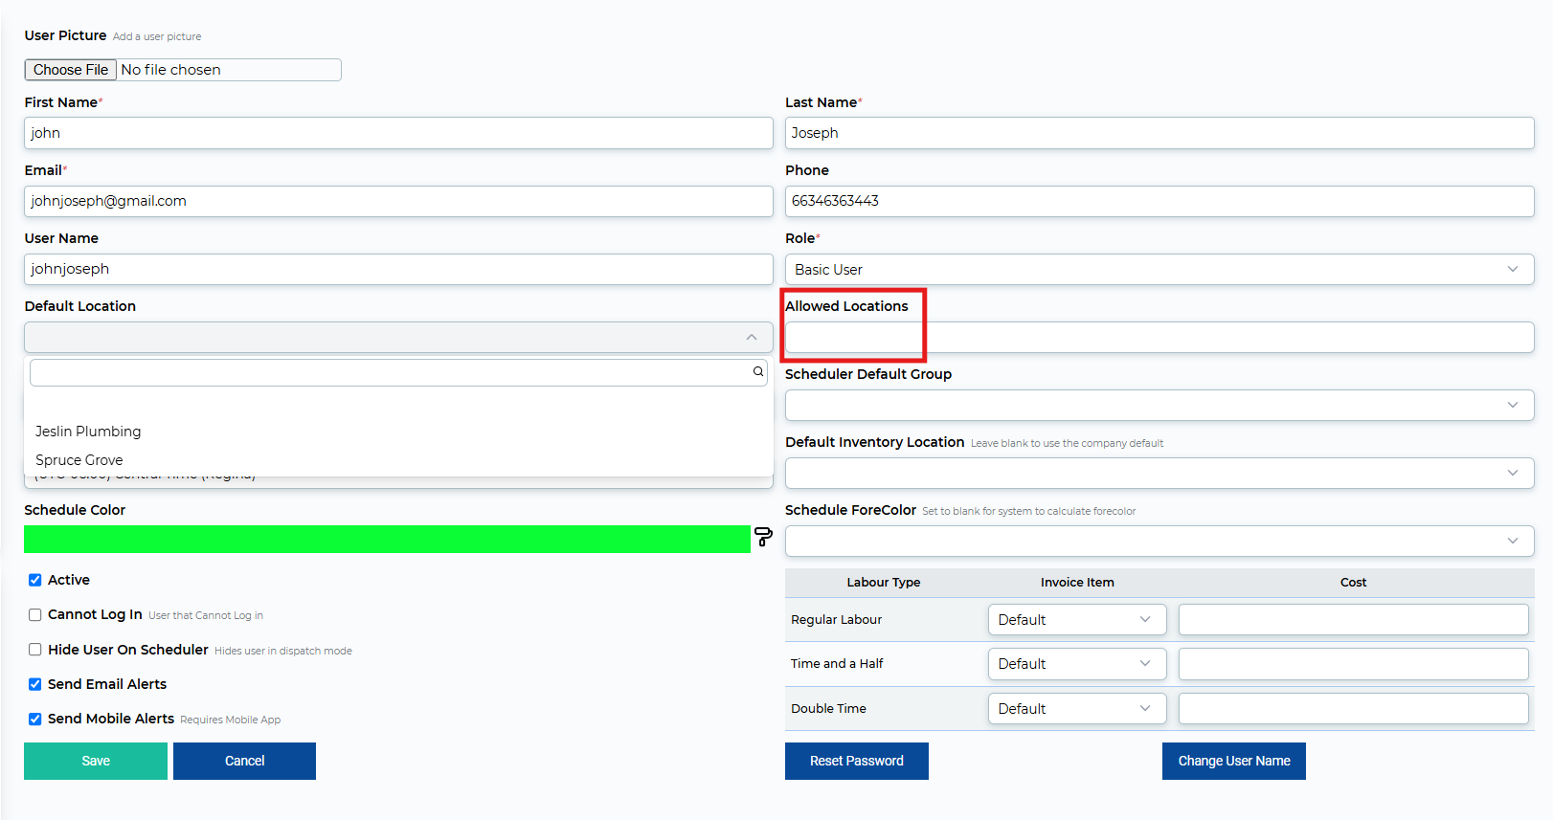
Task: Click the Invoice Item column header
Action: coord(1077,582)
